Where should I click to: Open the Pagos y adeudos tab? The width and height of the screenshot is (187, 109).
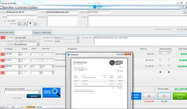pos(42,32)
